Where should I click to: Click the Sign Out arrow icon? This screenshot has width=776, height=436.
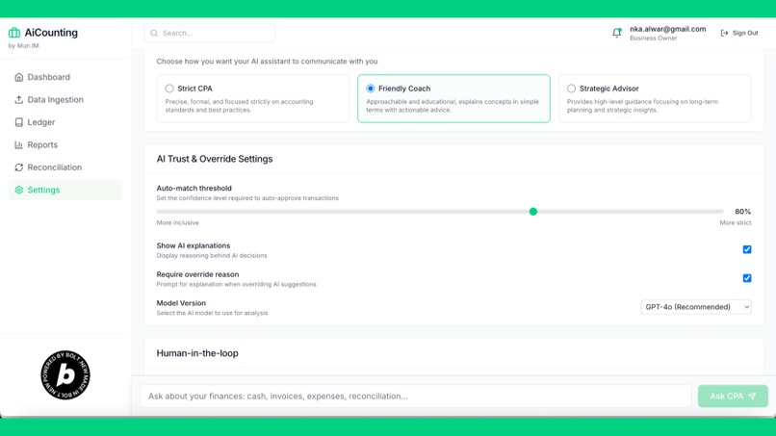pyautogui.click(x=724, y=33)
